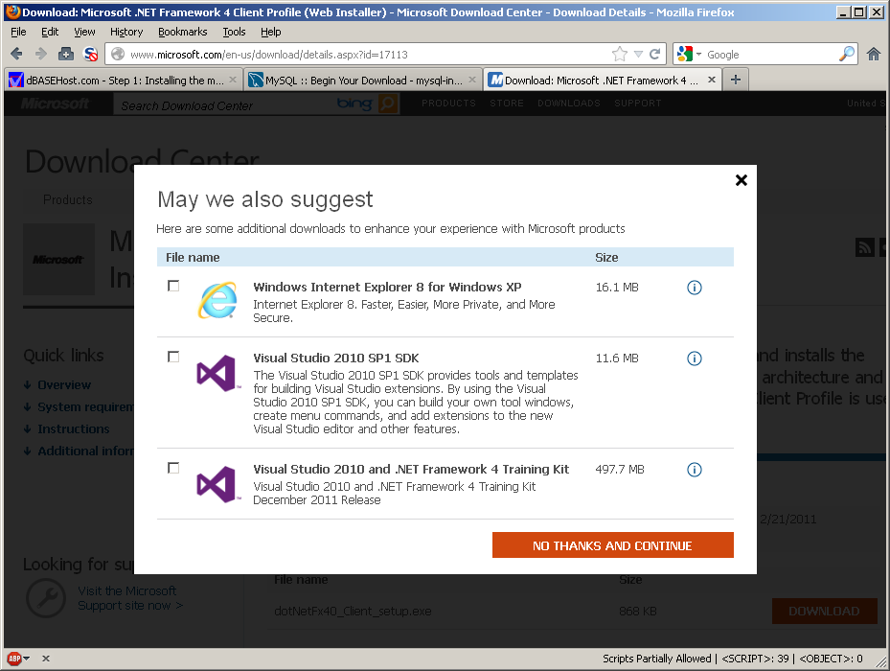Open the STORE navigation link
Viewport: 890px width, 671px height.
(x=507, y=104)
